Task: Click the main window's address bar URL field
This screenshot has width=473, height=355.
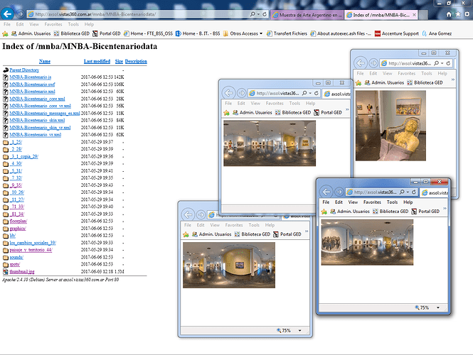Action: click(x=138, y=14)
